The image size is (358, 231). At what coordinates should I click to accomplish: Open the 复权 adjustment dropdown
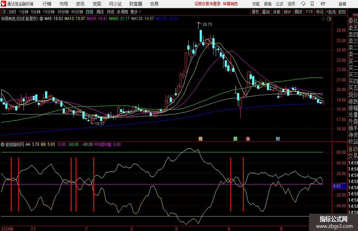(255, 12)
